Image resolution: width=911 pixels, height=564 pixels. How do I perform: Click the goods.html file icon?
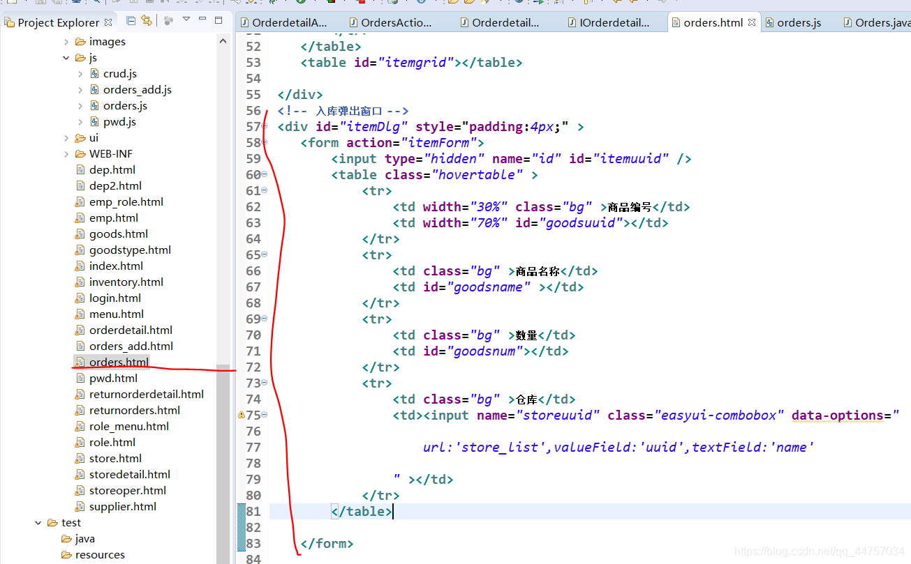pyautogui.click(x=80, y=234)
